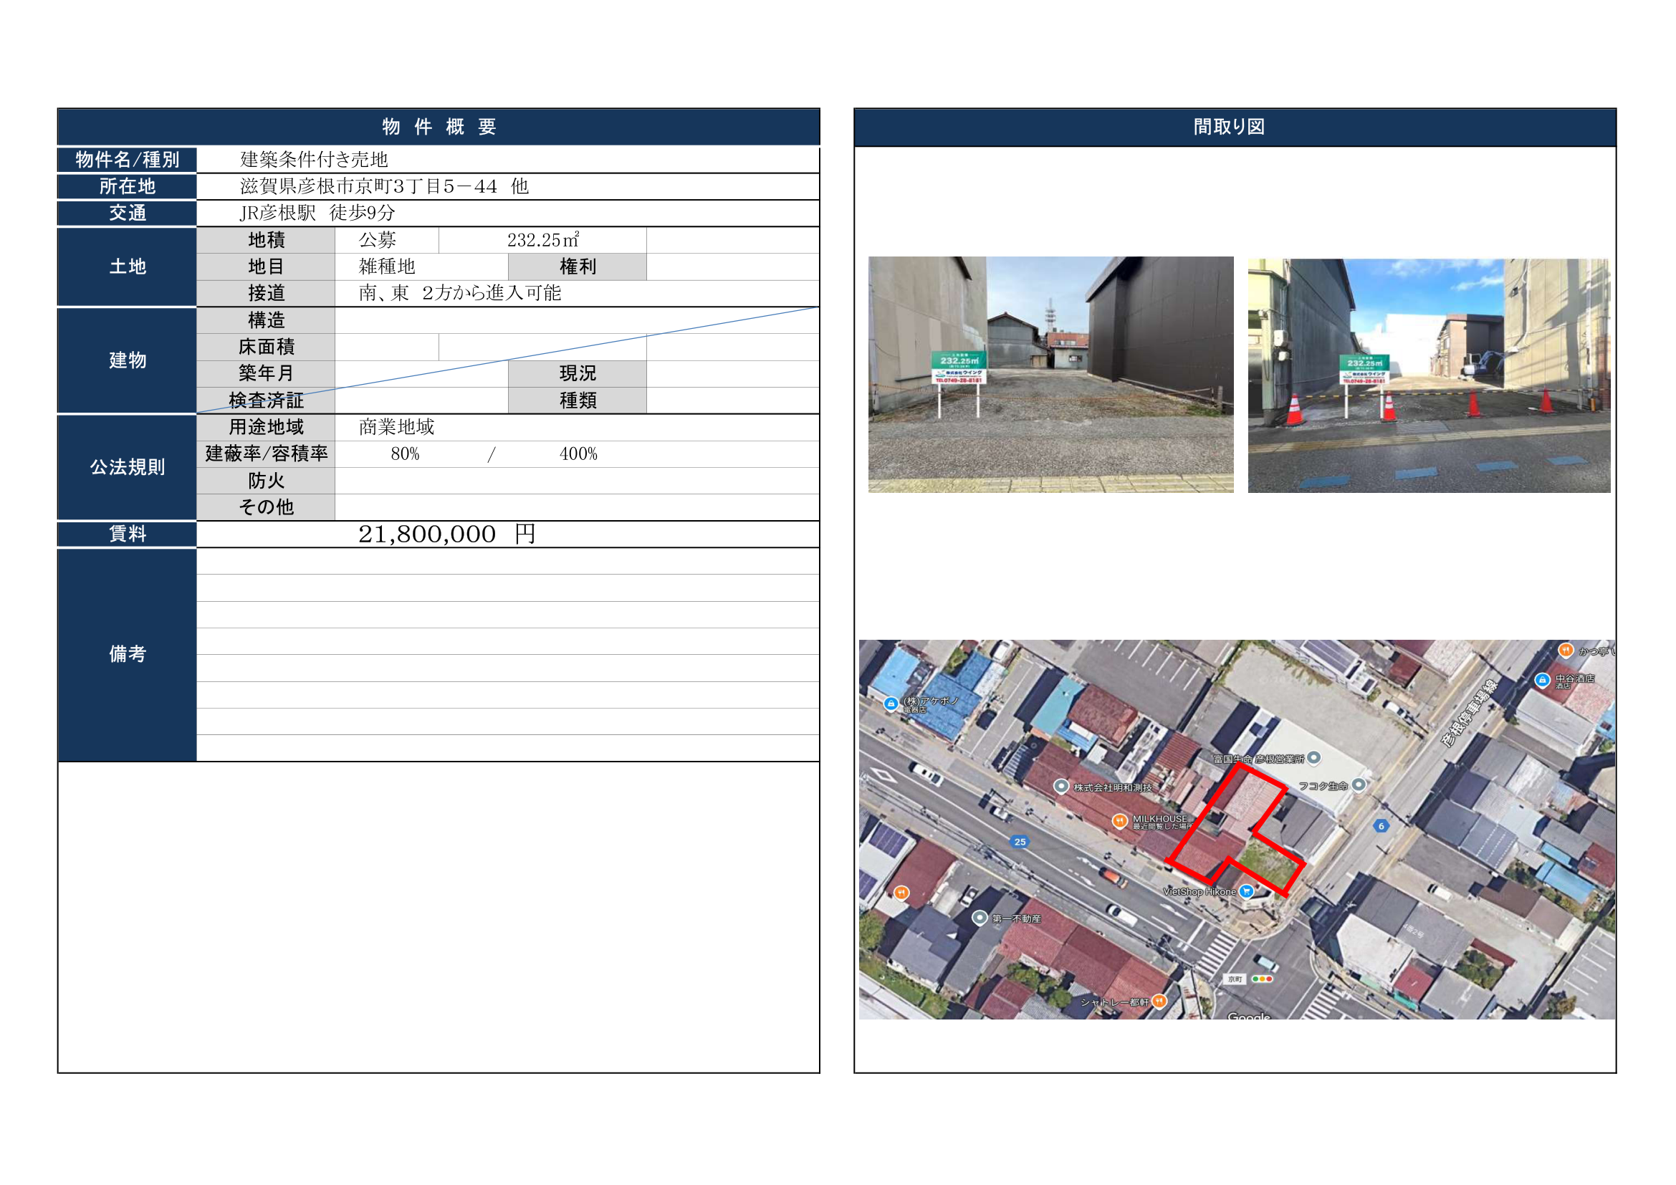Click the VietShop Hikone shopping cart pin

tap(1247, 891)
